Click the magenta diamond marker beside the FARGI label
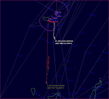This screenshot has height=99, width=109. [x=52, y=17]
